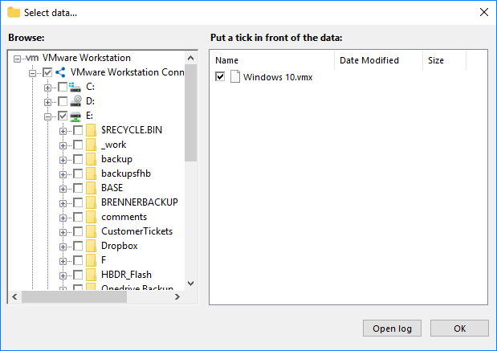497x351 pixels.
Task: Click the D: disc drive icon
Action: pos(75,101)
